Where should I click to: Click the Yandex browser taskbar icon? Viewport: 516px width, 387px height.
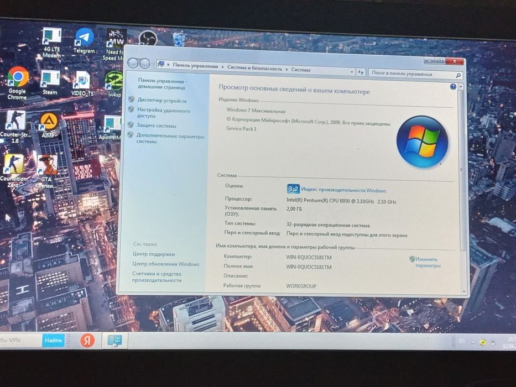tap(87, 340)
